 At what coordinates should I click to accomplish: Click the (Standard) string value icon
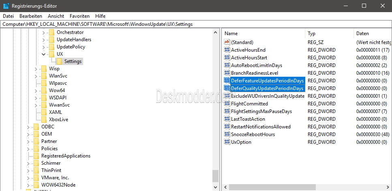[227, 42]
